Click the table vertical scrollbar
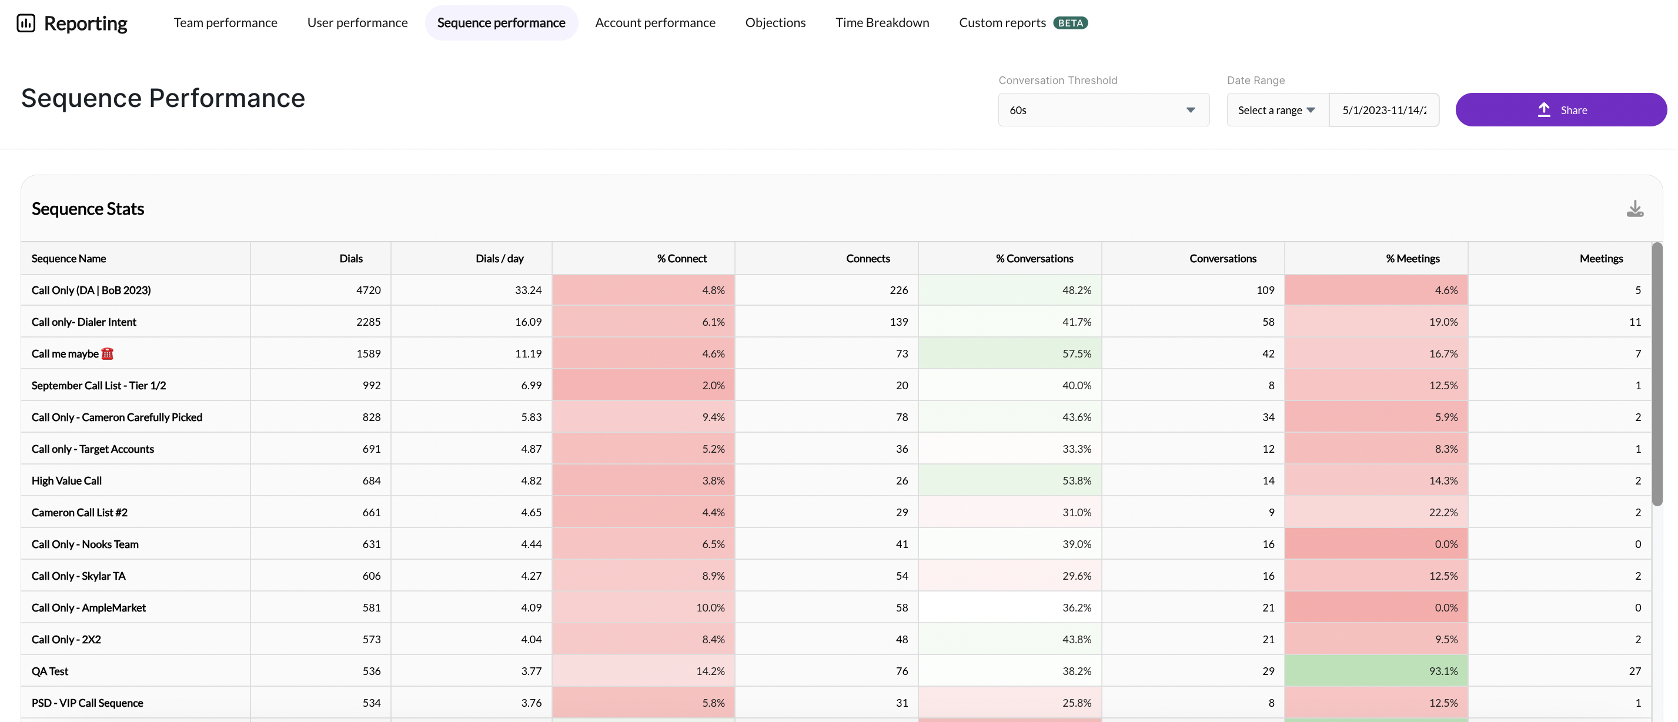Screen dimensions: 1678x722 (x=1657, y=374)
